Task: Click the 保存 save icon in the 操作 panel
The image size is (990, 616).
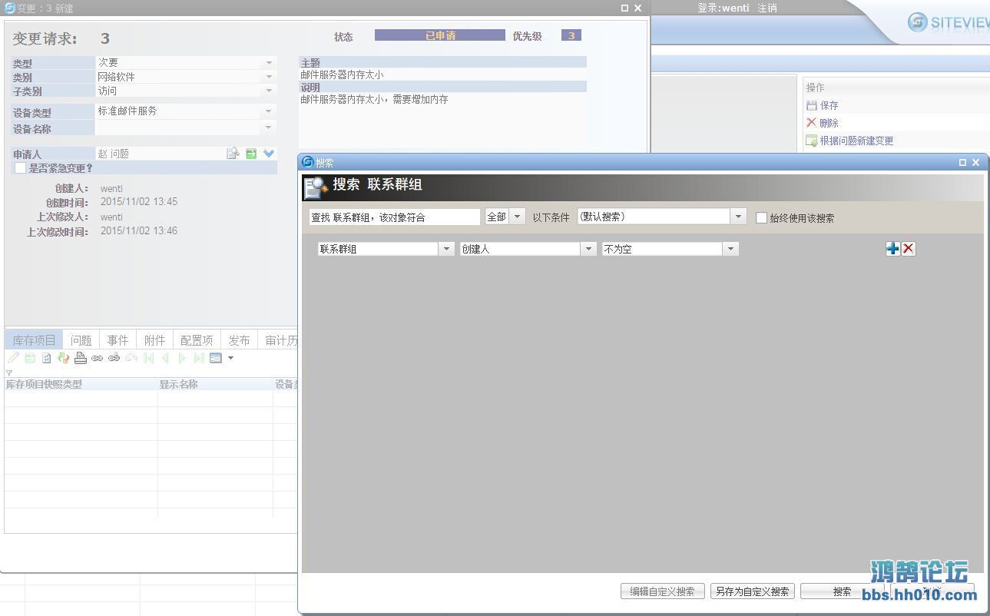Action: [812, 105]
